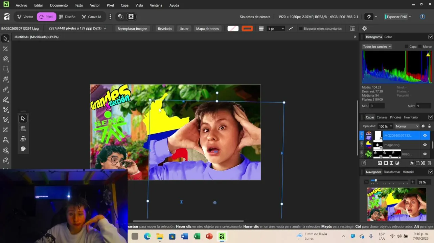Click the Exportar PNG button

(397, 17)
